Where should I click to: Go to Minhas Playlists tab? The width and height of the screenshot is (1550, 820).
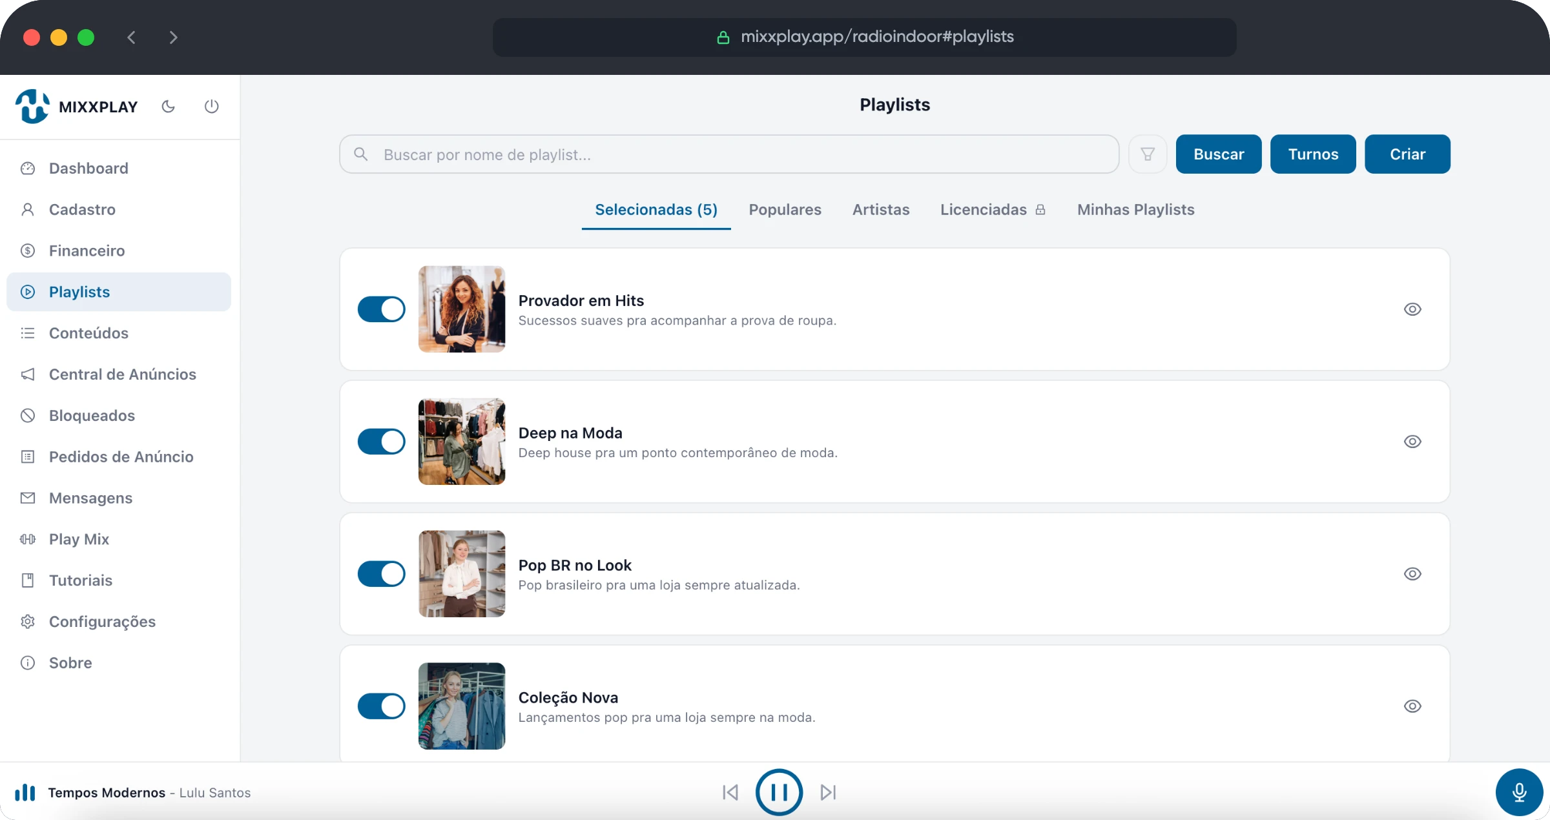1135,210
